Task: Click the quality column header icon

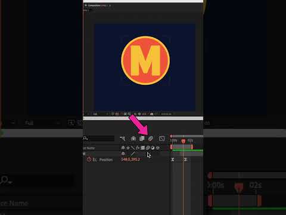Action: click(133, 148)
